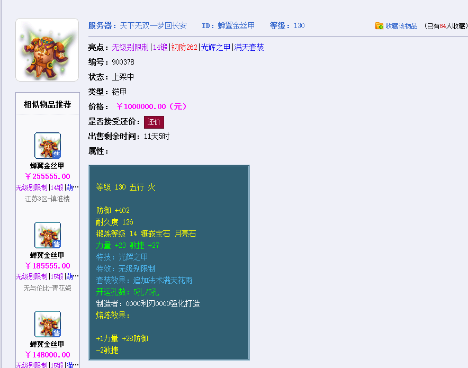Click the 还价 bargain button
The width and height of the screenshot is (468, 368).
(x=154, y=122)
